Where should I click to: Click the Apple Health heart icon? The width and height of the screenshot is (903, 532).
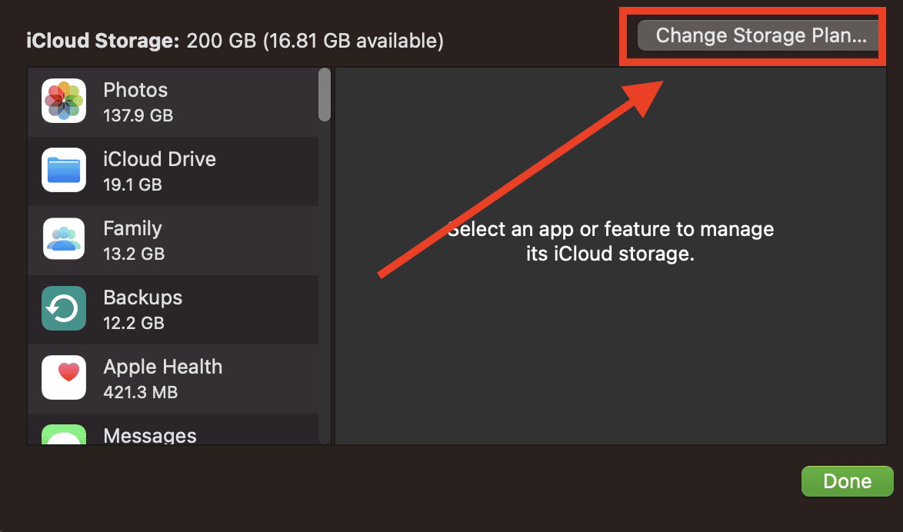pyautogui.click(x=63, y=377)
